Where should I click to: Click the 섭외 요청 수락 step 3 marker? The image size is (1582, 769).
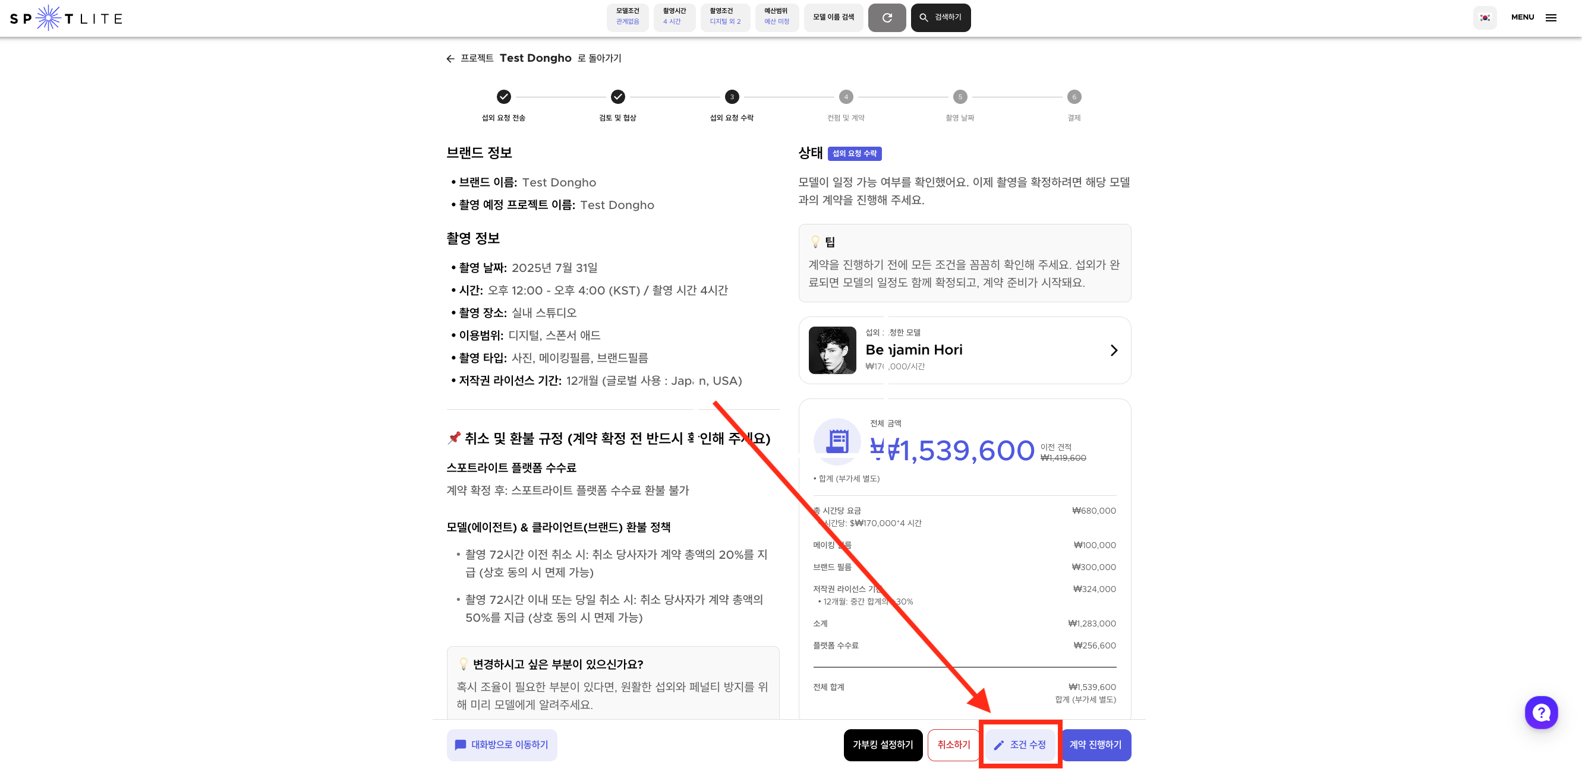(x=732, y=97)
